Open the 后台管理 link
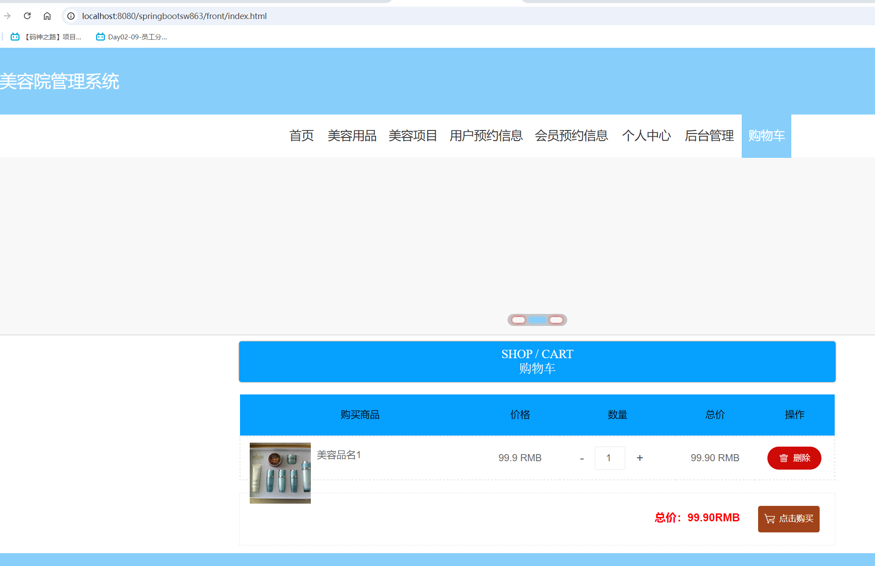This screenshot has height=566, width=875. 709,136
